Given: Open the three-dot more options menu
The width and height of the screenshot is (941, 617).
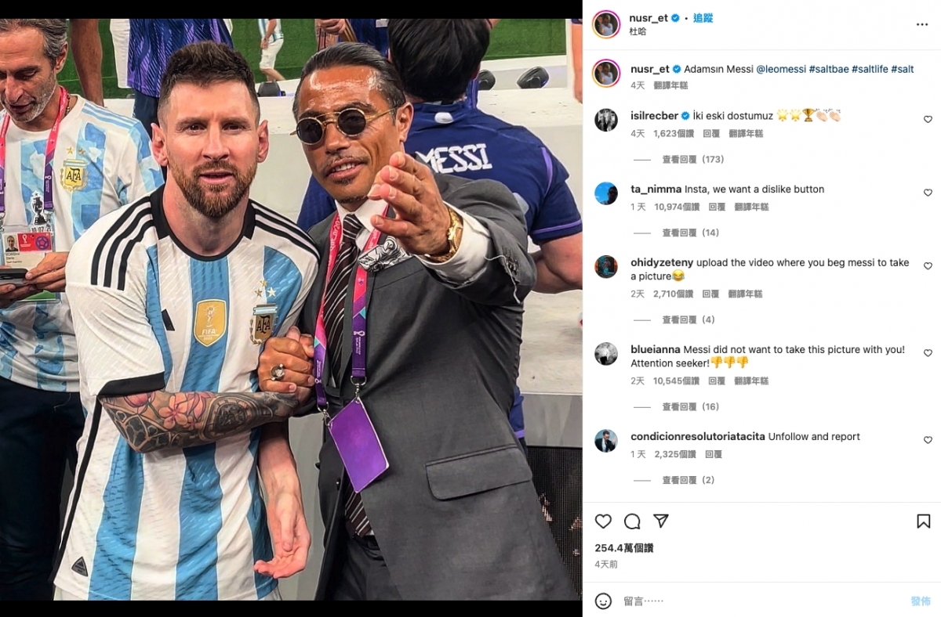Looking at the screenshot, I should click(922, 24).
